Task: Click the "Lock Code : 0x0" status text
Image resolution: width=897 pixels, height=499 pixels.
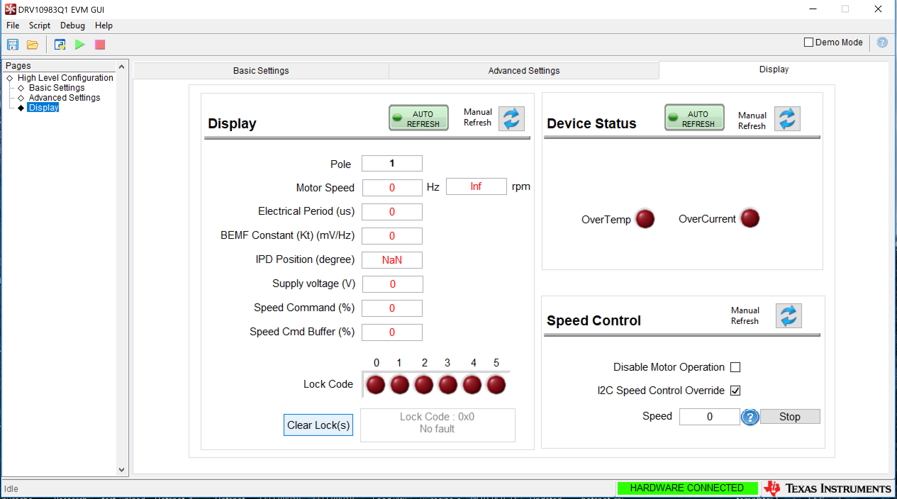Action: click(x=437, y=416)
